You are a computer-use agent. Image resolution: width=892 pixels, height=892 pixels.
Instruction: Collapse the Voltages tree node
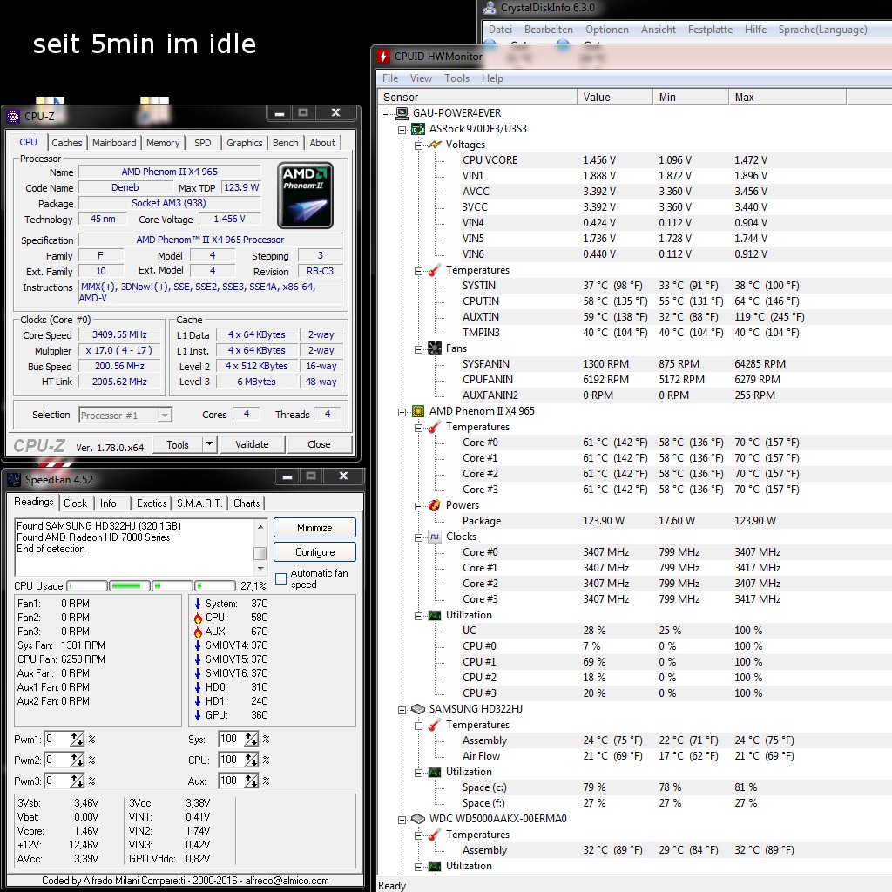pos(419,145)
